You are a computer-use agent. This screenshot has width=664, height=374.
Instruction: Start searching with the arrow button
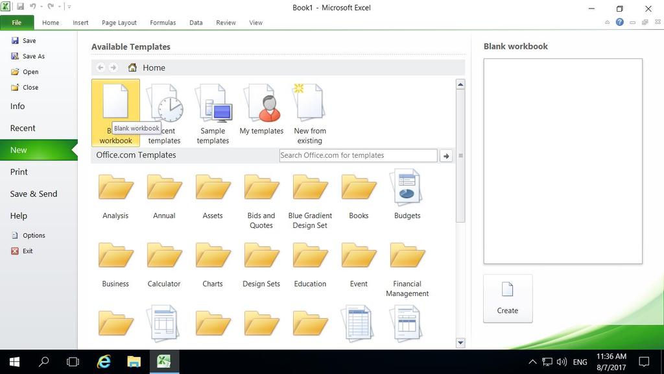446,156
